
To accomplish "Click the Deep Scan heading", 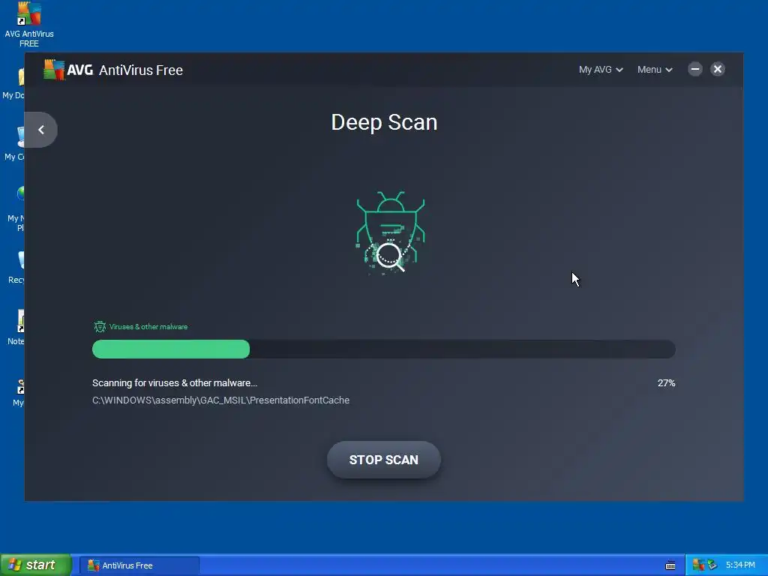I will [384, 122].
